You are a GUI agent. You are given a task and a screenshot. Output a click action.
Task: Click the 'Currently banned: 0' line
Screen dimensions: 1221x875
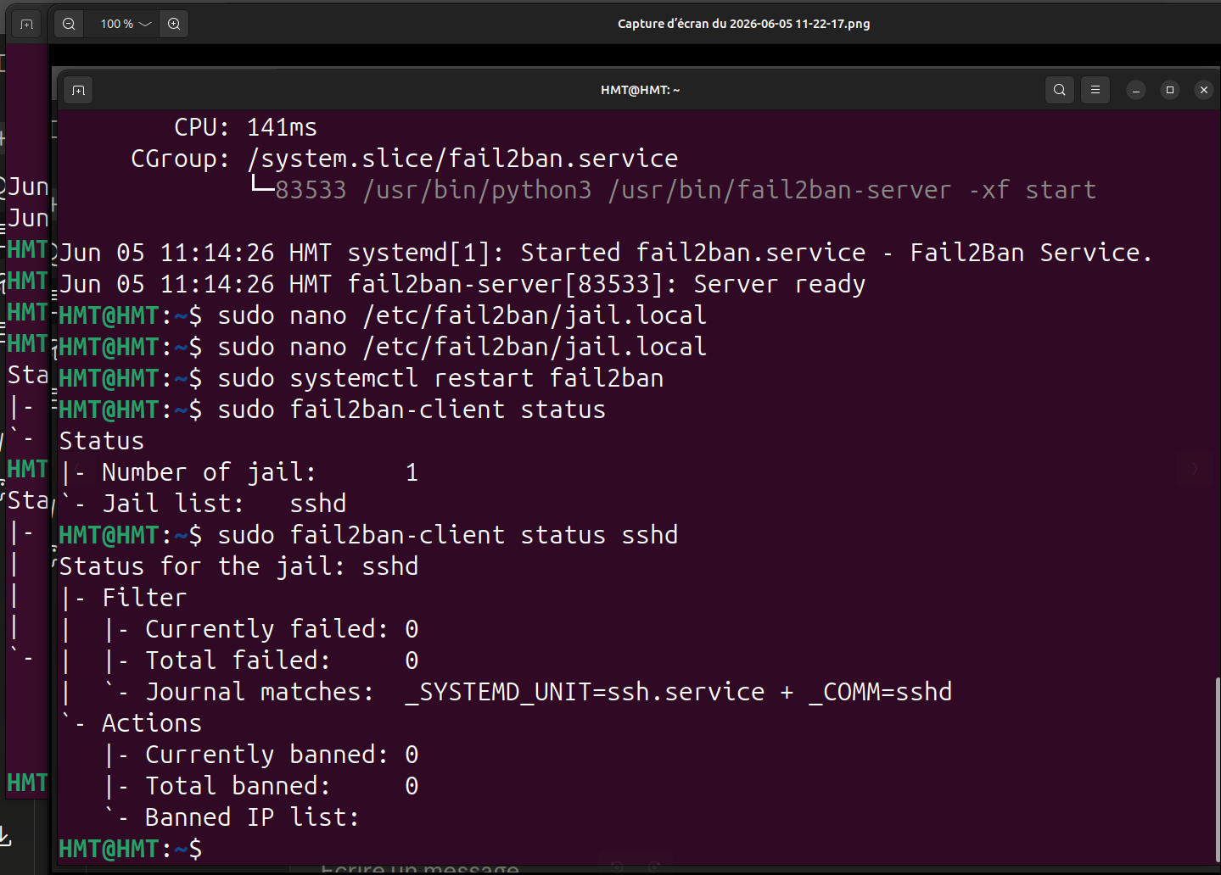tap(262, 755)
